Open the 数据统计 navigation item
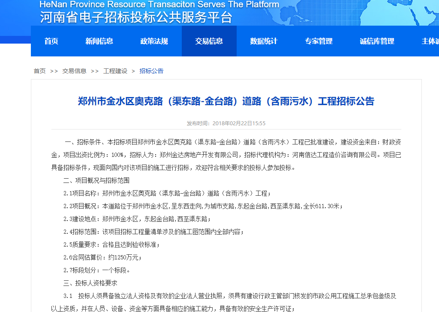 pyautogui.click(x=264, y=41)
